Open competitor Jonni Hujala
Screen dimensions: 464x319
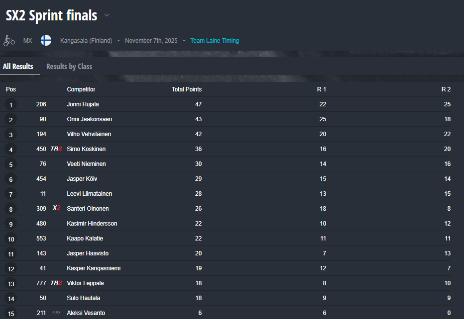(x=83, y=104)
